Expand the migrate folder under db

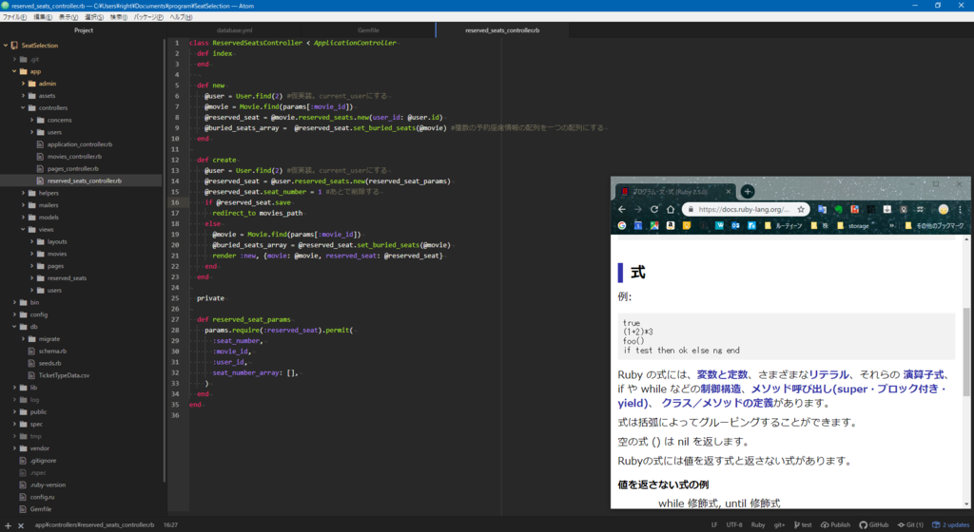[x=24, y=338]
